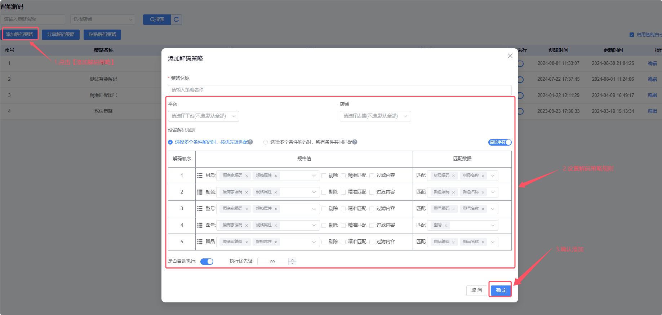662x315 pixels.
Task: Remove 赠品名称 tag in 赠品 row
Action: pyautogui.click(x=483, y=242)
